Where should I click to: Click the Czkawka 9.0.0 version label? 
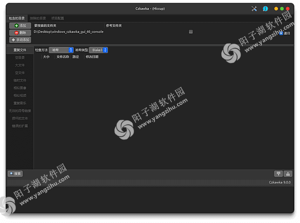[280, 182]
